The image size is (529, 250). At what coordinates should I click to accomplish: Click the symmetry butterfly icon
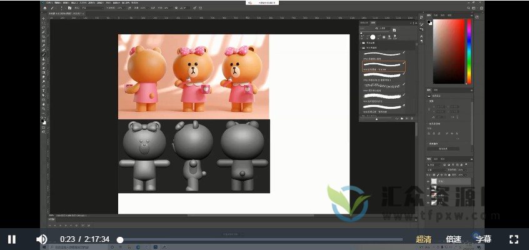(x=200, y=7)
